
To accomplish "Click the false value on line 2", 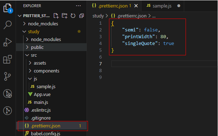I will point(151,30).
